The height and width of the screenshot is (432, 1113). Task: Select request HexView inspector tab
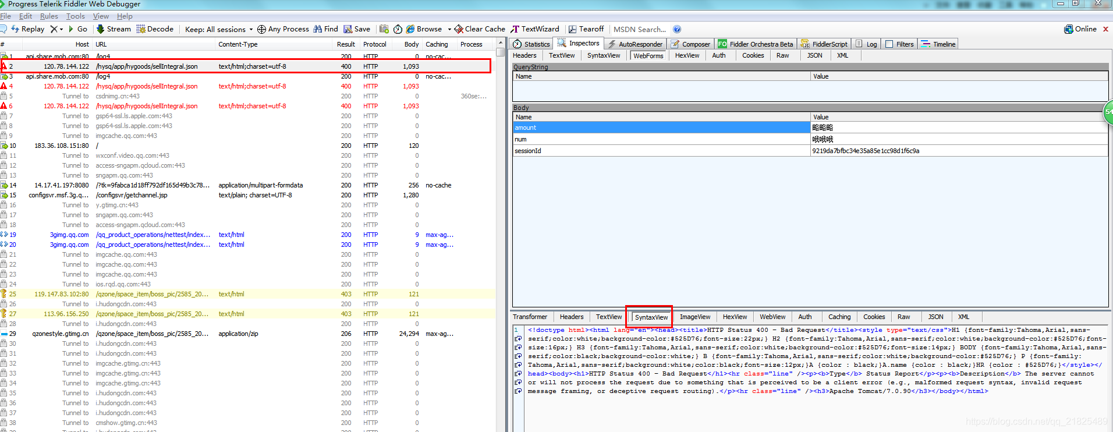point(687,55)
